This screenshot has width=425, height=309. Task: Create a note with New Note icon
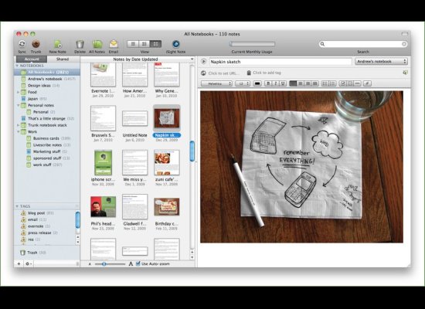coord(57,44)
